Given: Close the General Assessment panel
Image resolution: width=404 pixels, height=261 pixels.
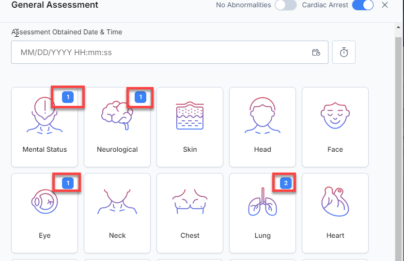Looking at the screenshot, I should pyautogui.click(x=385, y=5).
